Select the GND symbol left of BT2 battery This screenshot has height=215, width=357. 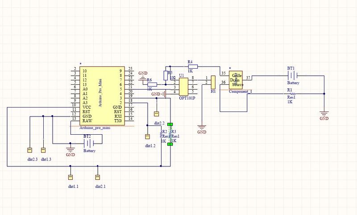click(x=70, y=150)
